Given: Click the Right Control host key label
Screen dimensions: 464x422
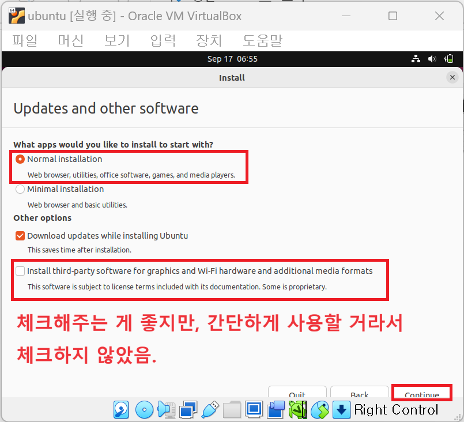Looking at the screenshot, I should tap(396, 410).
